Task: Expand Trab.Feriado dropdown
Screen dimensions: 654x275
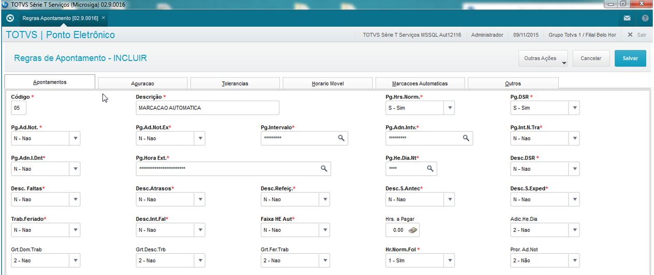Action: coord(75,230)
